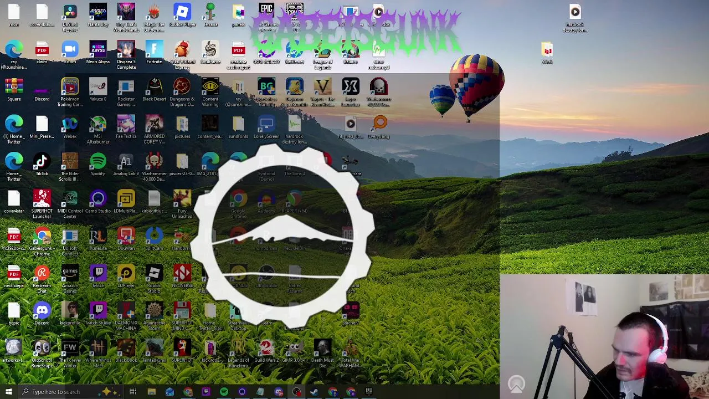Viewport: 709px width, 399px height.
Task: Open the DaVinci Resolve desktop shortcut
Action: coord(70,17)
